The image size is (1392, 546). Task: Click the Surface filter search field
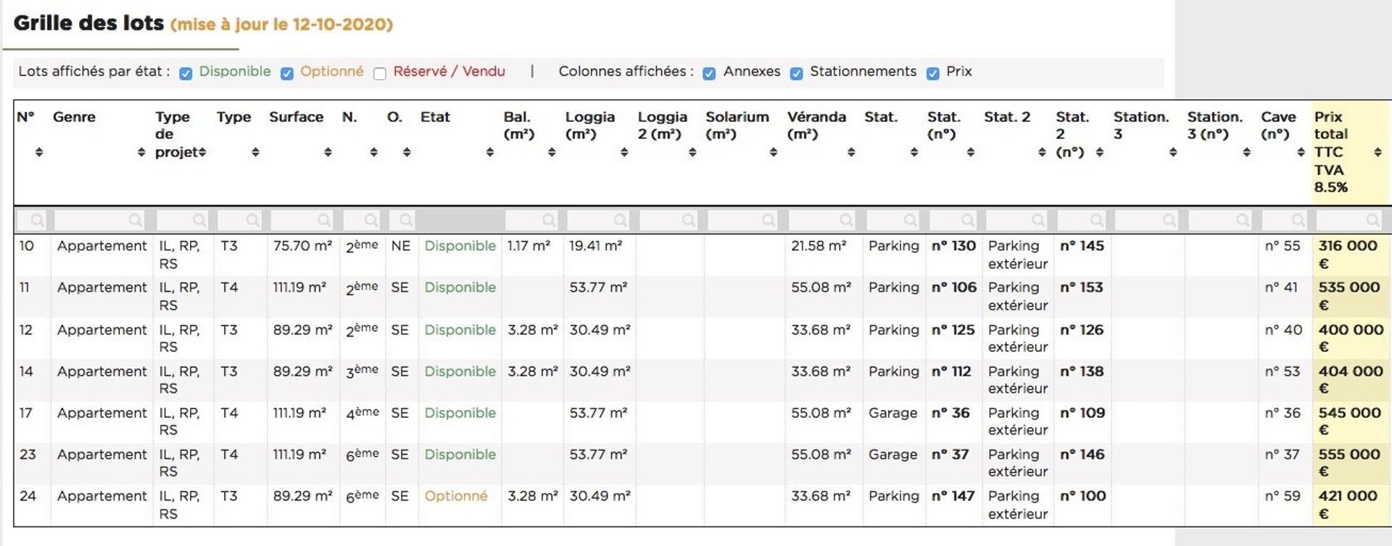301,219
